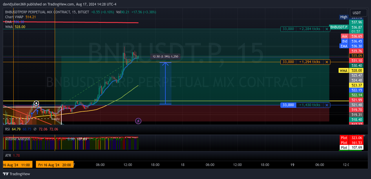Screen dimensions: 371x179
Task: Click the Chart VWAP value 514.21
Action: 31,17
